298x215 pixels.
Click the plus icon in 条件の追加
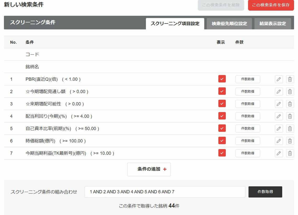pyautogui.click(x=165, y=169)
